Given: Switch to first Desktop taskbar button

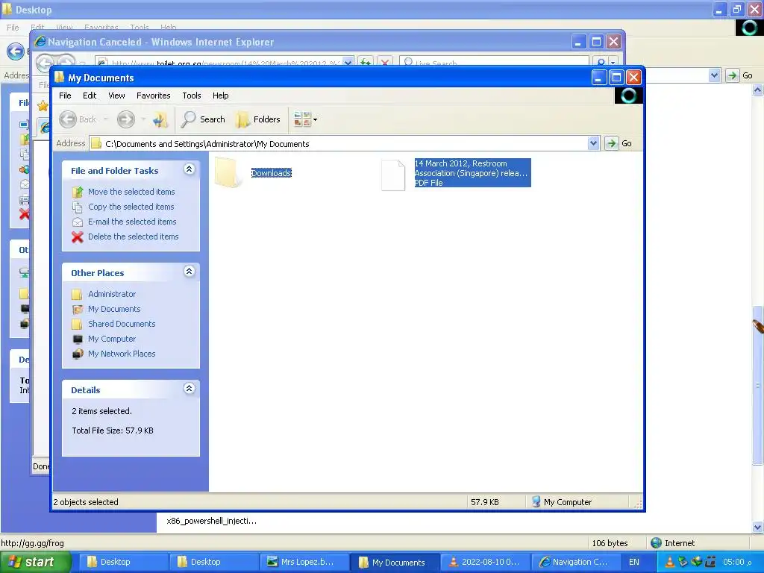Looking at the screenshot, I should [123, 563].
